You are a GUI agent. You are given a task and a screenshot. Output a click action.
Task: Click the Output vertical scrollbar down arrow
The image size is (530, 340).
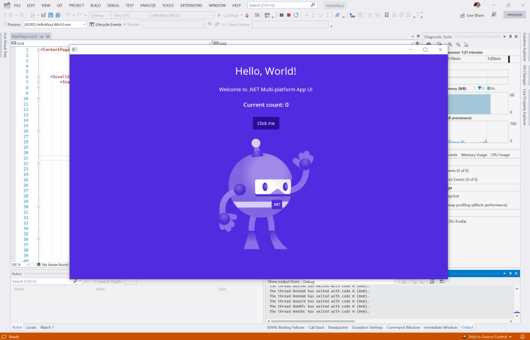click(517, 316)
